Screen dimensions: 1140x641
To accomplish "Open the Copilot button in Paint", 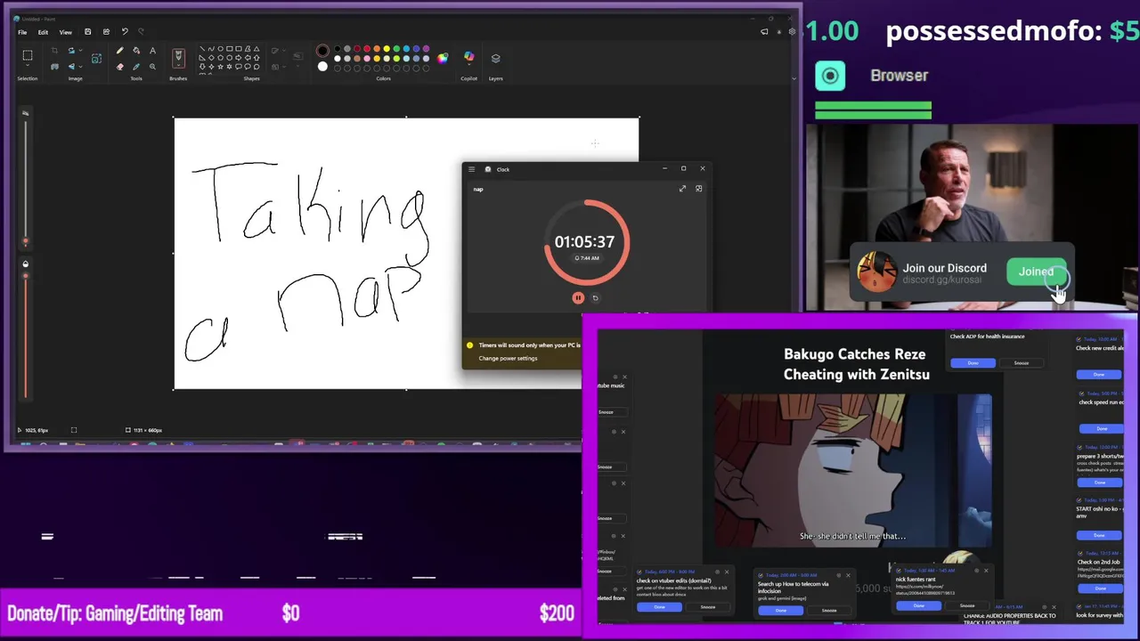I will [x=469, y=57].
